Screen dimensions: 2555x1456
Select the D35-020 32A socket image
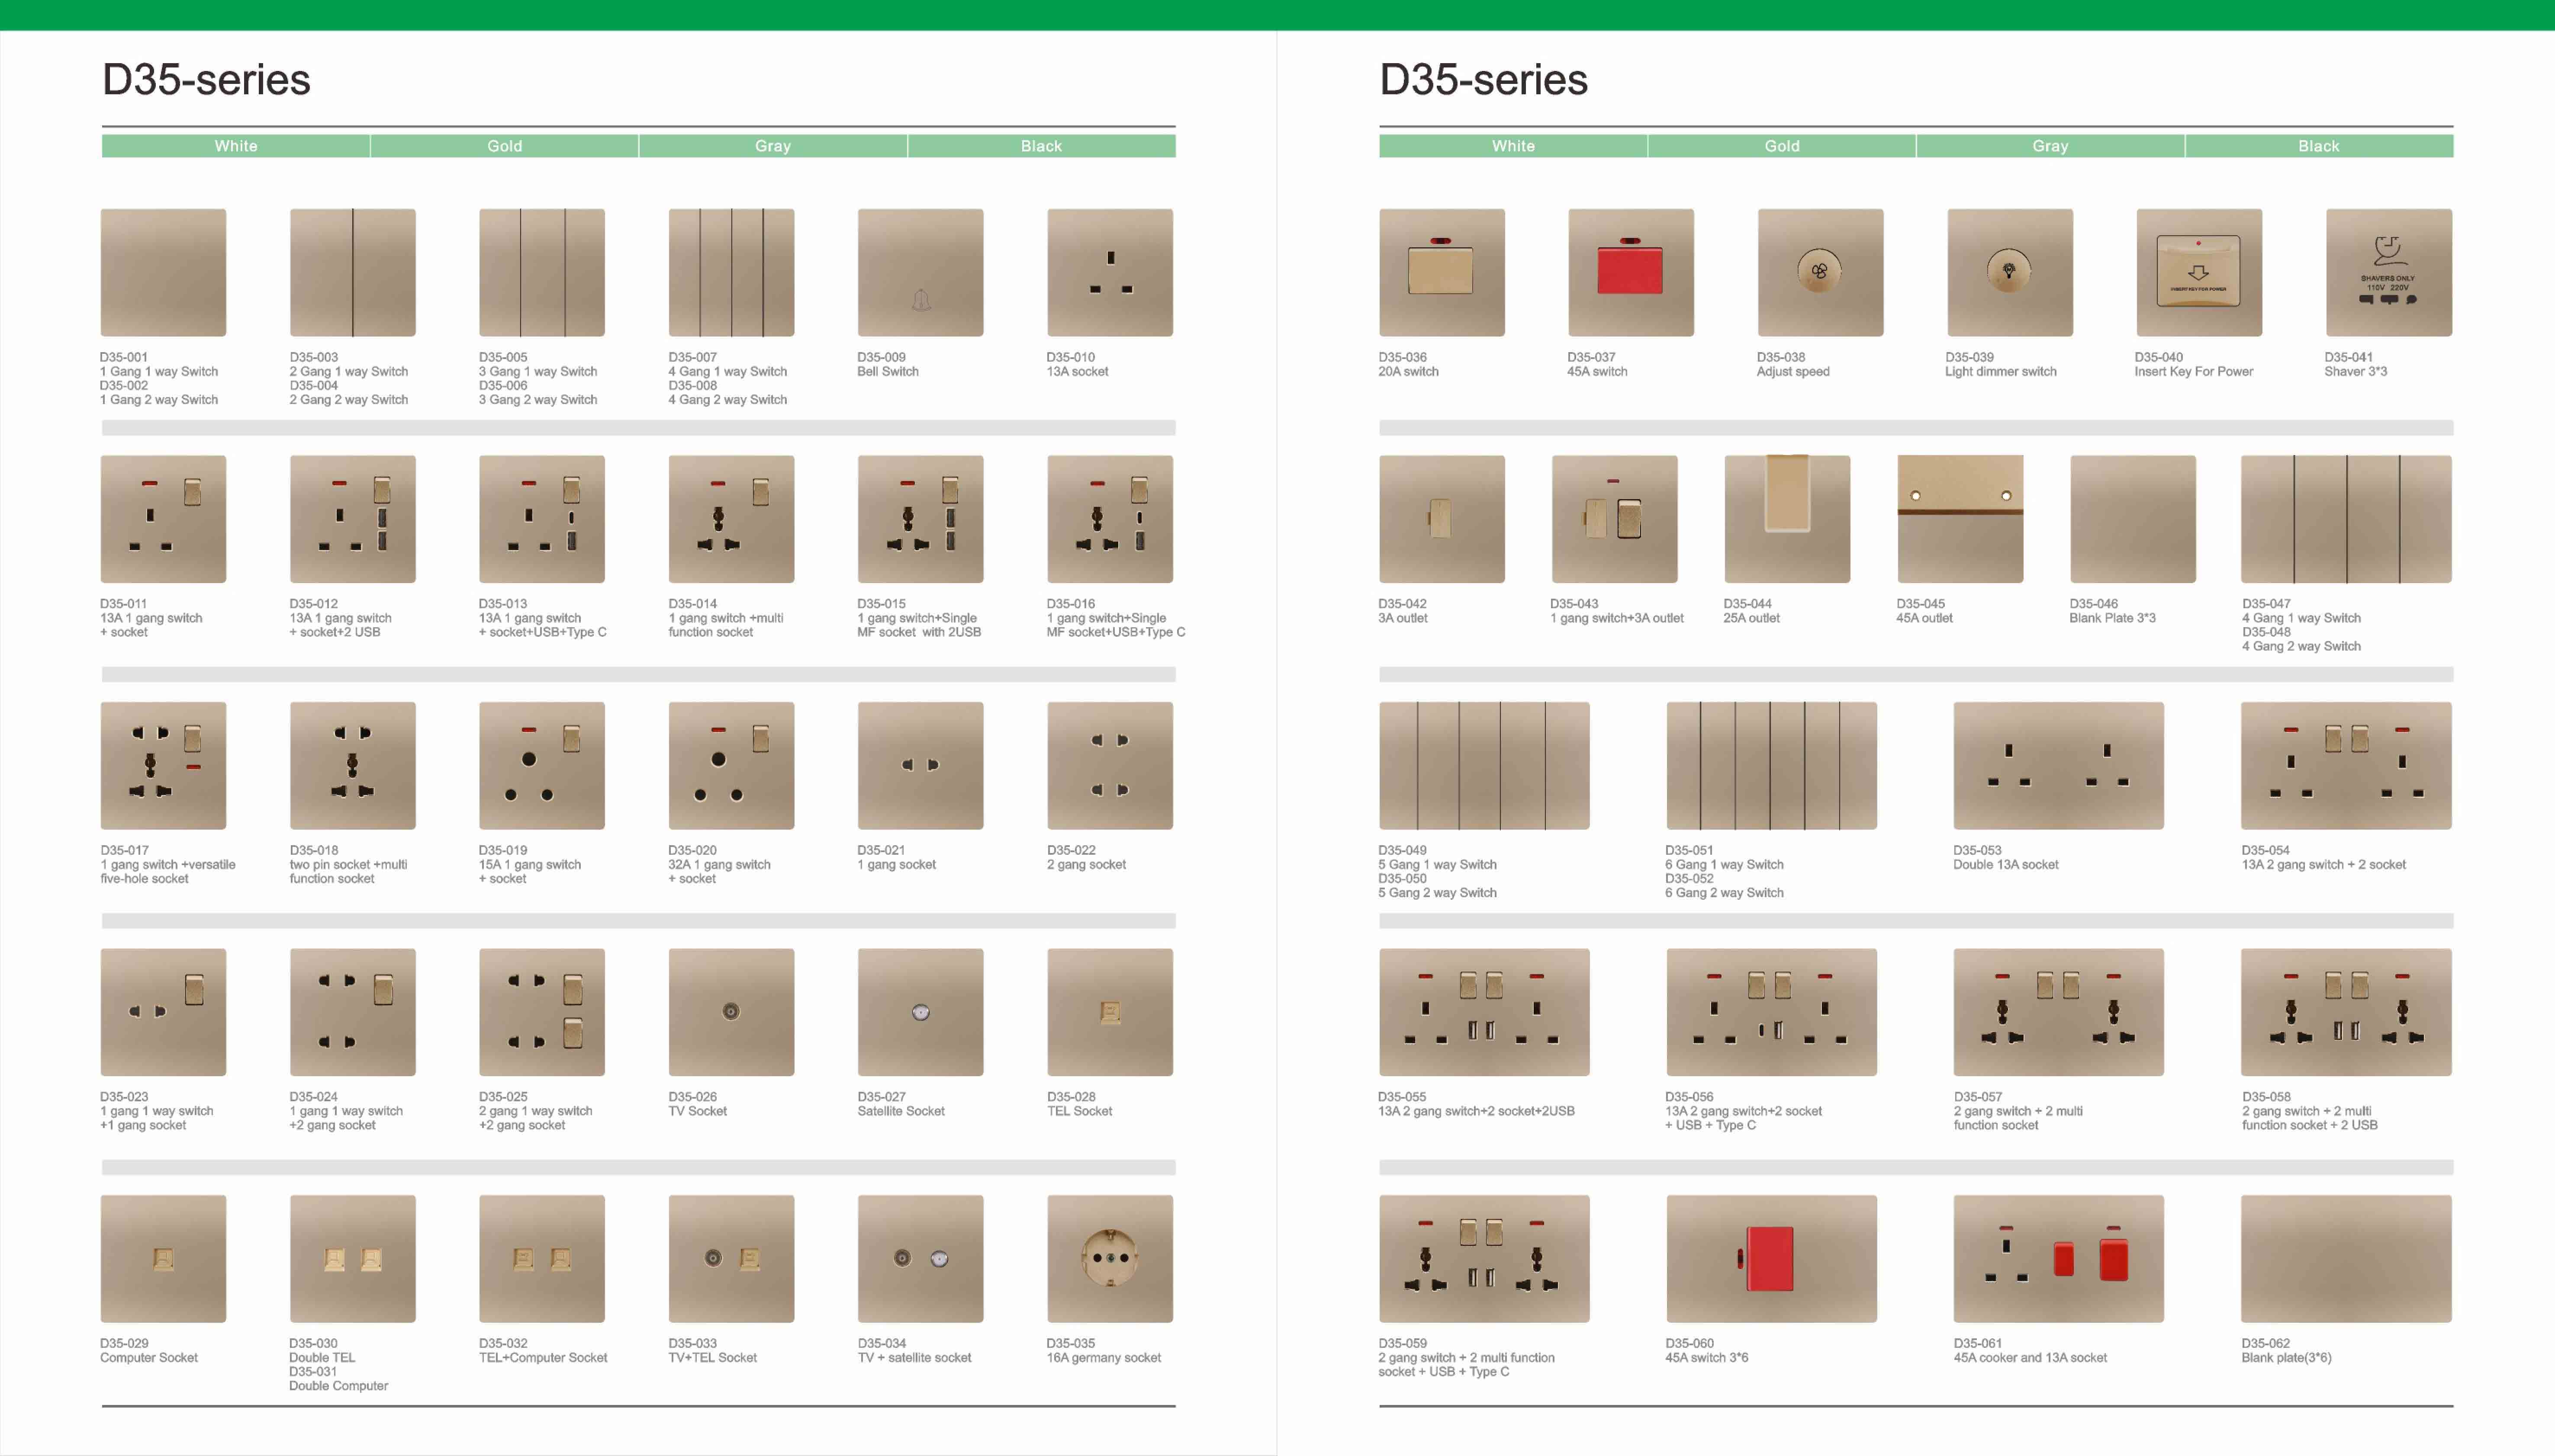[x=731, y=765]
